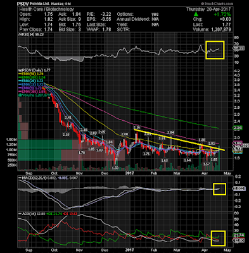Click the 1.57 April low annotation
Image resolution: width=249 pixels, height=253 pixels.
click(x=206, y=164)
